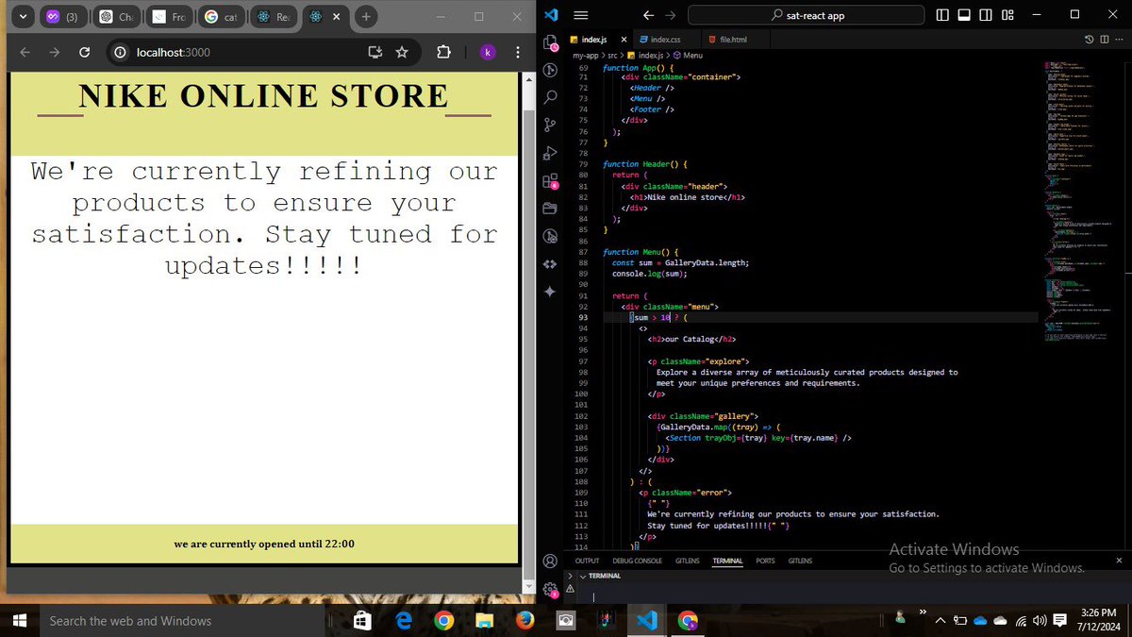Click 'Search the web and Windows' taskbar box
The height and width of the screenshot is (637, 1132).
pos(181,620)
